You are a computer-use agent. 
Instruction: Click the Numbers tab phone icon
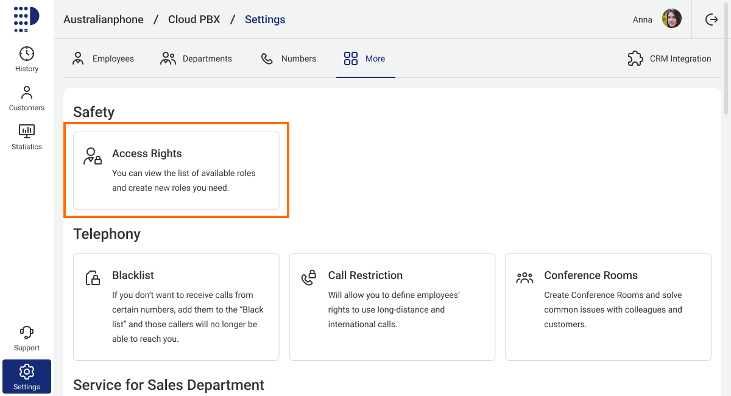267,58
